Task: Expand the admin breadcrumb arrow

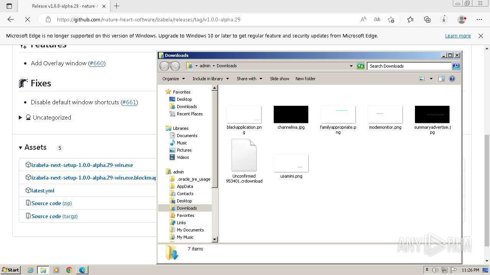Action: click(x=214, y=66)
